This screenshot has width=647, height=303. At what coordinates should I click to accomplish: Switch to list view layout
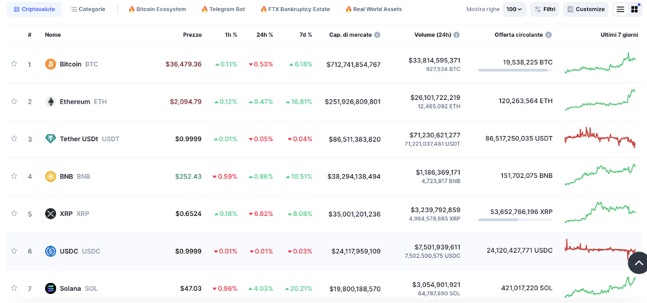(x=620, y=9)
